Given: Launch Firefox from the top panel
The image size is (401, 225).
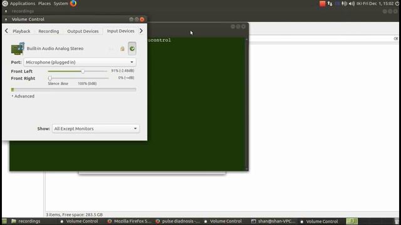Looking at the screenshot, I should coord(73,3).
